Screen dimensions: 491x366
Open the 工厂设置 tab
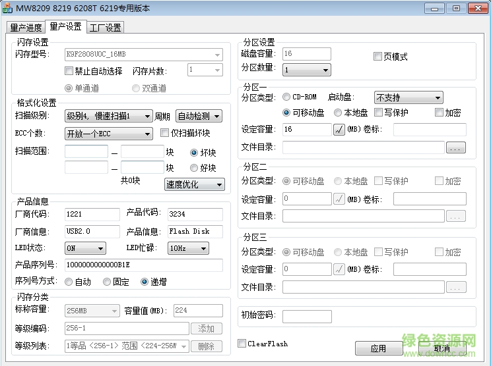[105, 28]
